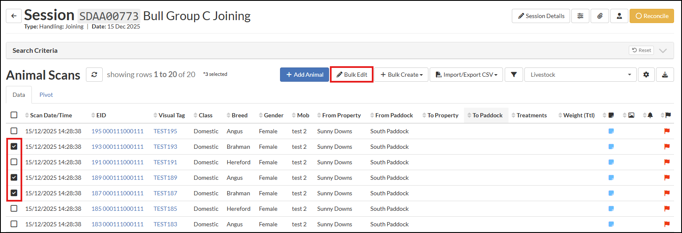Screen dimensions: 682x233
Task: Expand the Import/Export CSV menu
Action: [466, 75]
